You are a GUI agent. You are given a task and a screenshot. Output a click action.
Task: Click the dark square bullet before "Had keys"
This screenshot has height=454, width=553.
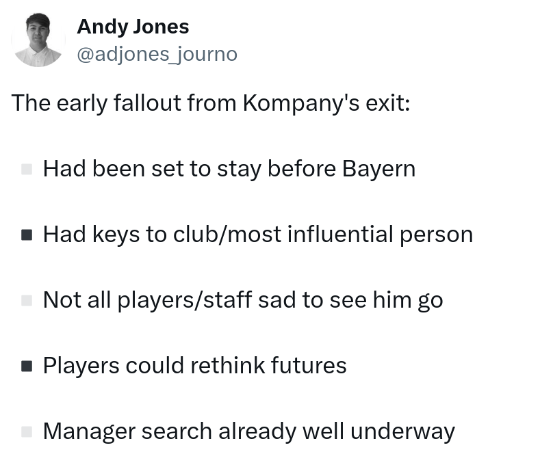point(27,235)
